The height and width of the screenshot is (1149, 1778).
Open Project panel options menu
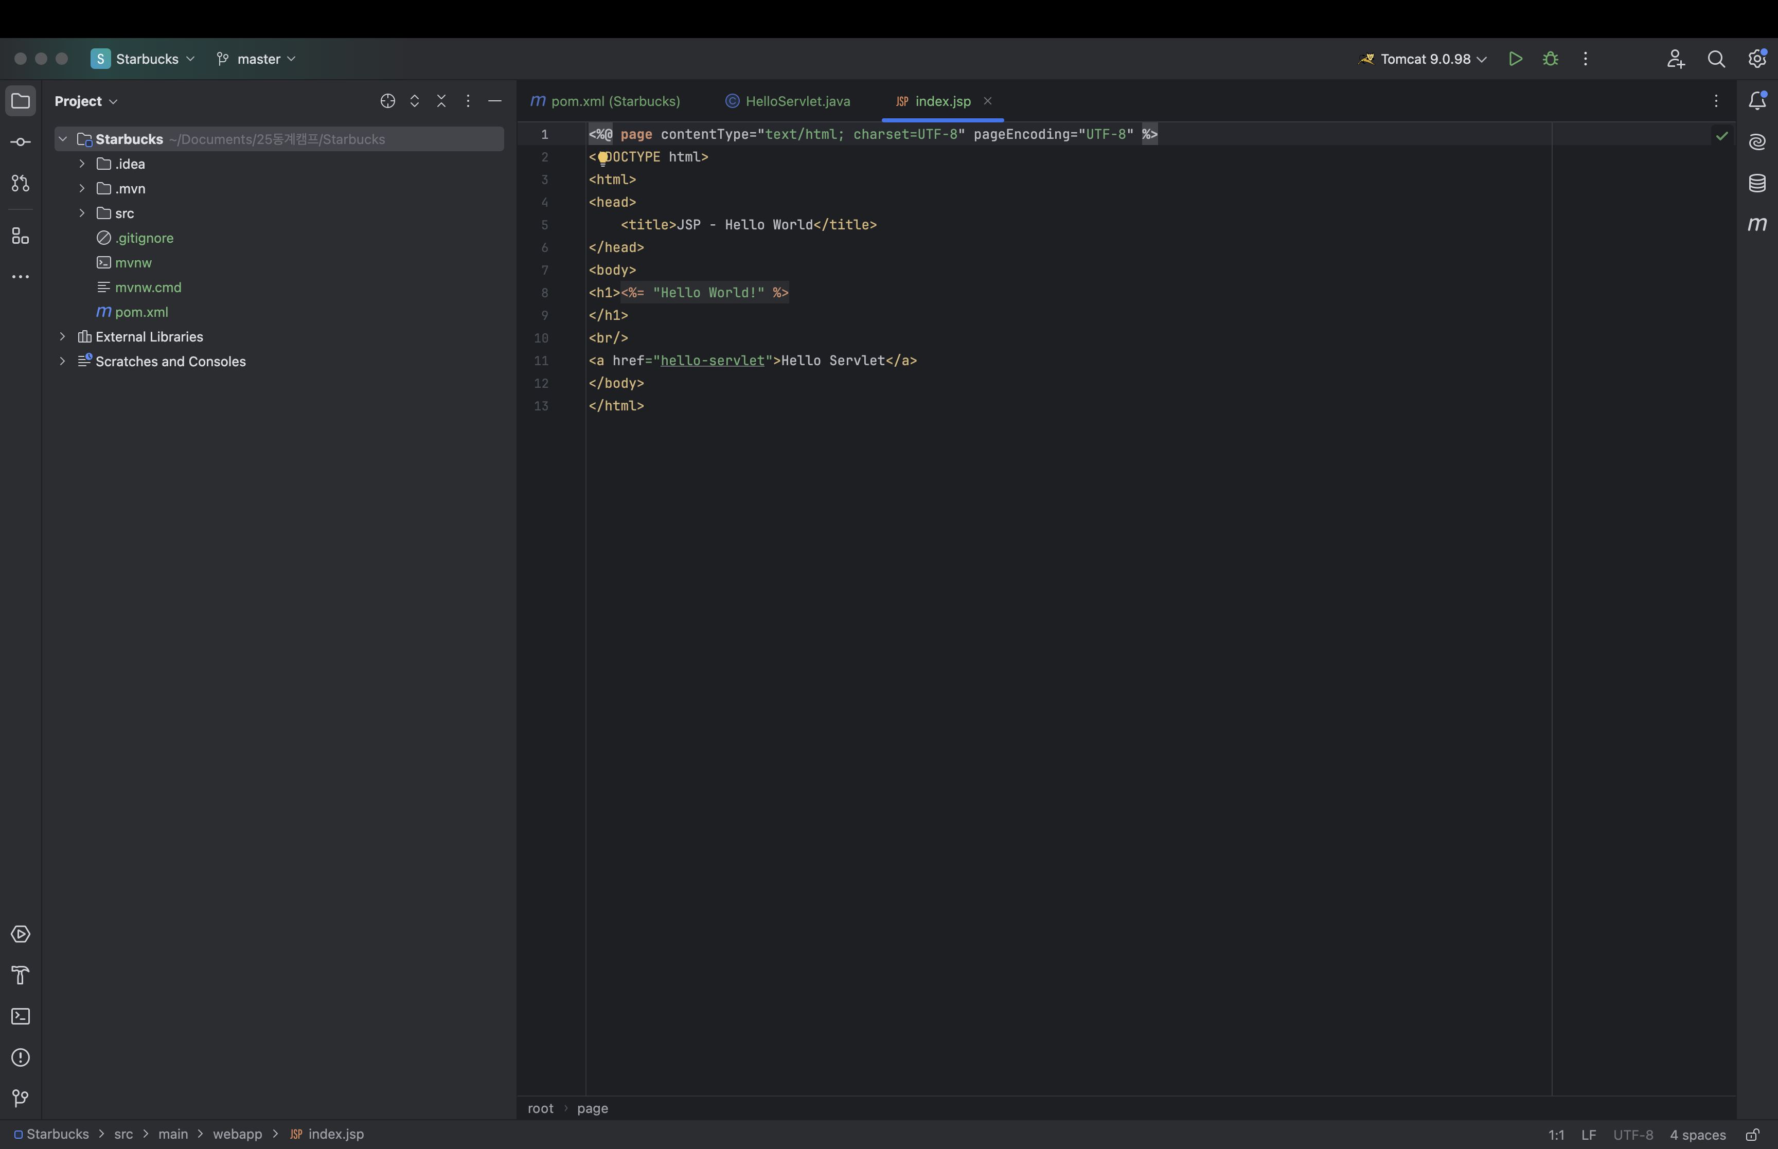coord(468,101)
